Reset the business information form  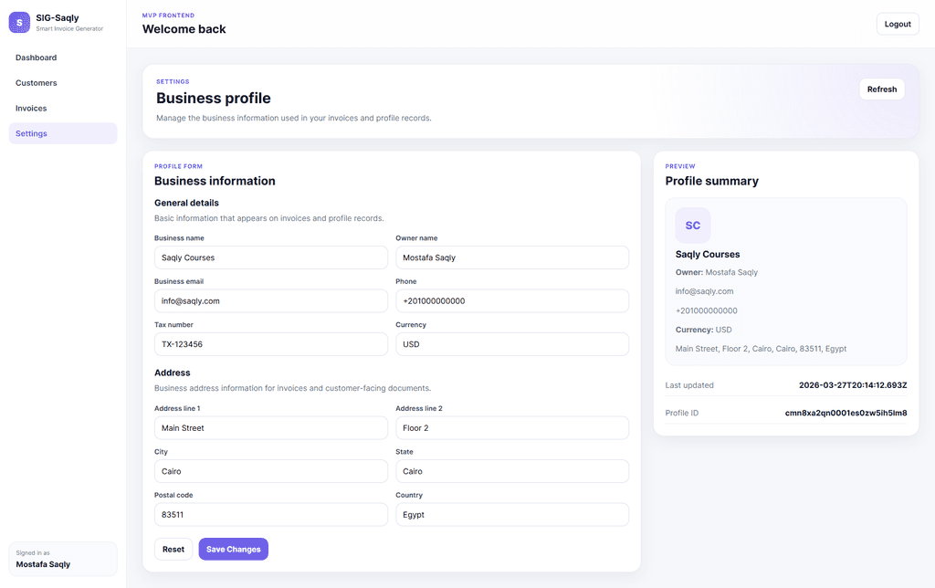pyautogui.click(x=173, y=549)
